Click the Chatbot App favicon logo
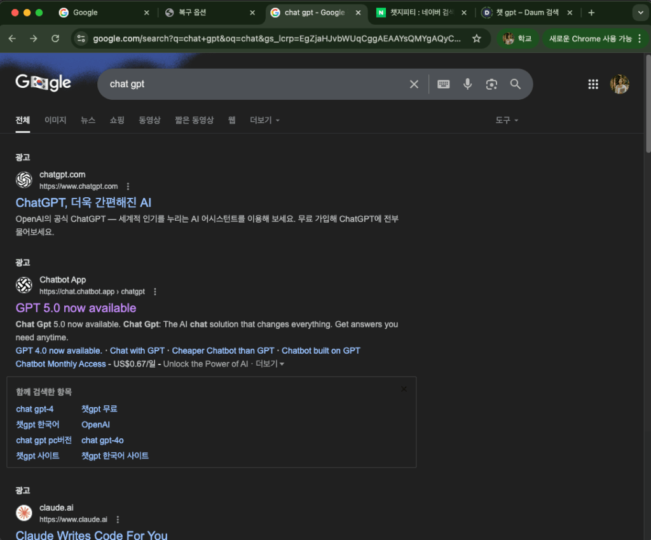 click(24, 285)
